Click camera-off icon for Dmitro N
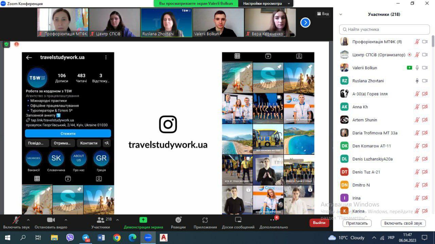This screenshot has width=435, height=244. [x=425, y=185]
